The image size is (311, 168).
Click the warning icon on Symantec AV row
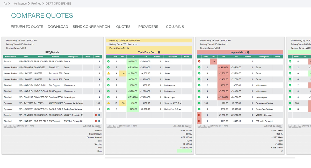click(x=109, y=103)
